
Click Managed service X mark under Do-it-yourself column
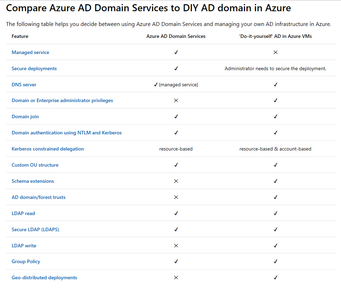(x=276, y=52)
